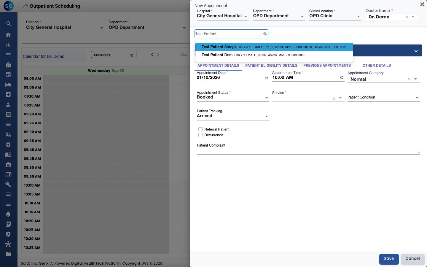Open calendar picker icon in 30/09/2026 field
Screen dimensions: 427x267
tap(132, 55)
